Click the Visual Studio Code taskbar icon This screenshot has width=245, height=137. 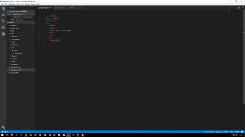69,135
